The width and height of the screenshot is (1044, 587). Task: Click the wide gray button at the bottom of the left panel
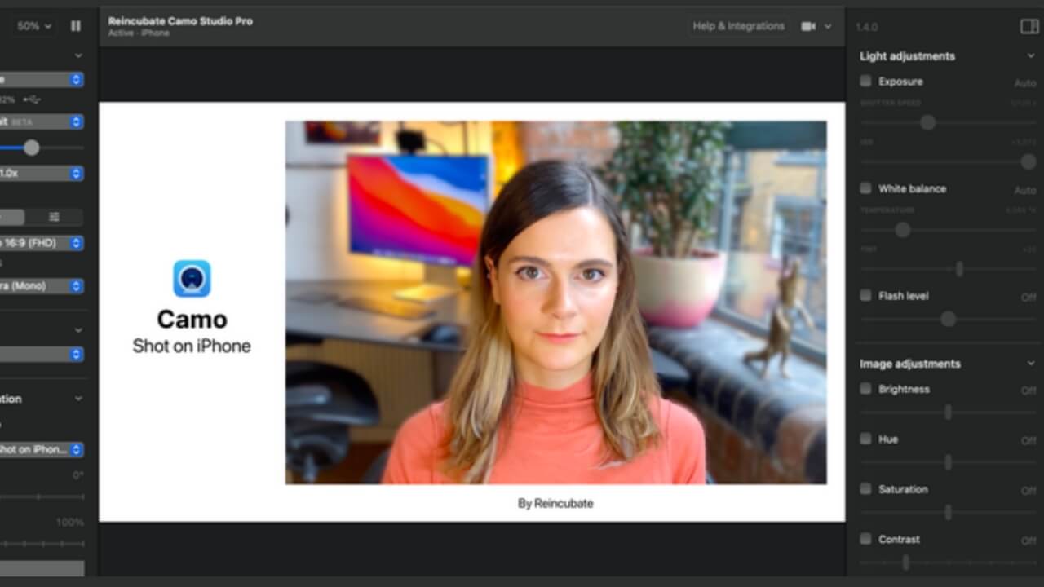coord(42,568)
